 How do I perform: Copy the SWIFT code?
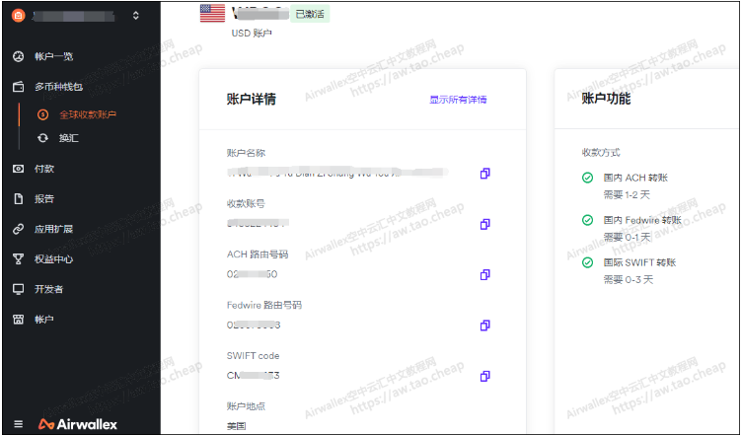(484, 376)
